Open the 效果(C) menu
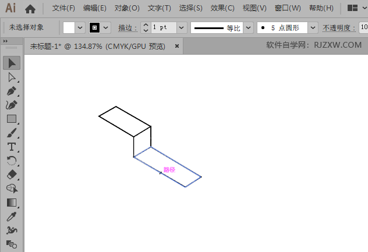The height and width of the screenshot is (252, 368). click(222, 8)
